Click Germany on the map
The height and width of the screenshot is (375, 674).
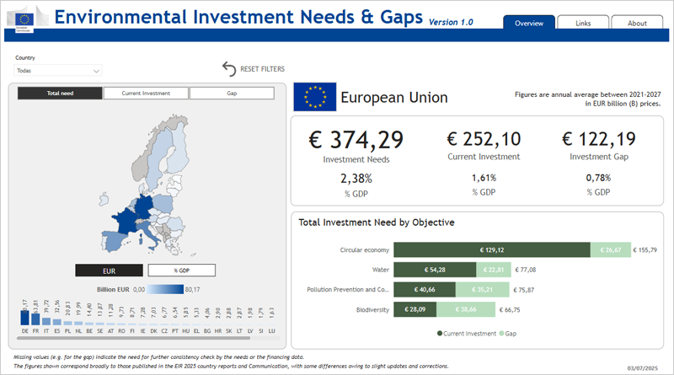[144, 205]
